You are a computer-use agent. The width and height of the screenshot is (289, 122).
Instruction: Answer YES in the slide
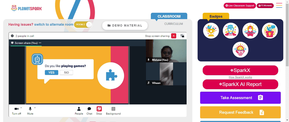tap(51, 73)
